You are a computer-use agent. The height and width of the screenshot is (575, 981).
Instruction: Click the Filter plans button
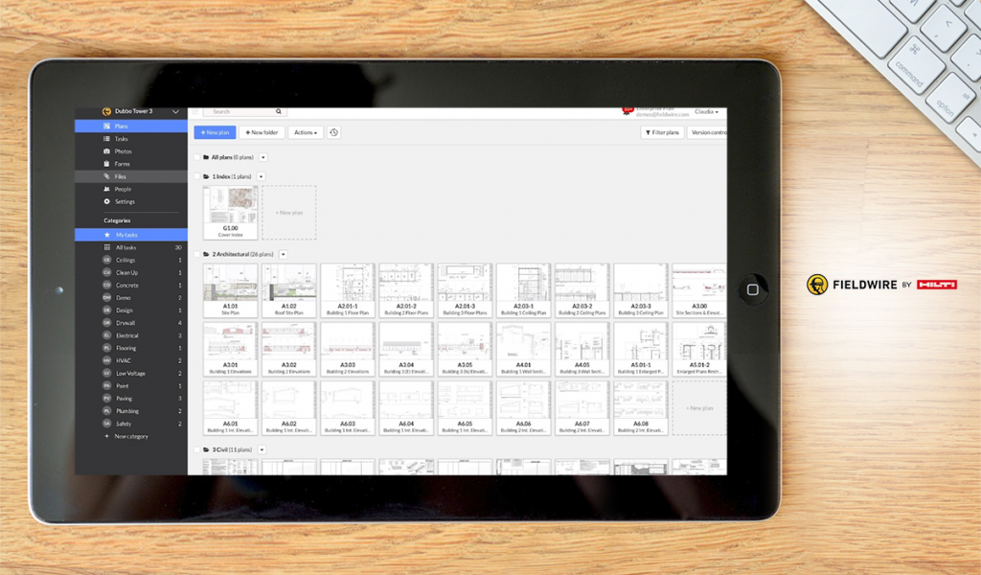pos(663,132)
